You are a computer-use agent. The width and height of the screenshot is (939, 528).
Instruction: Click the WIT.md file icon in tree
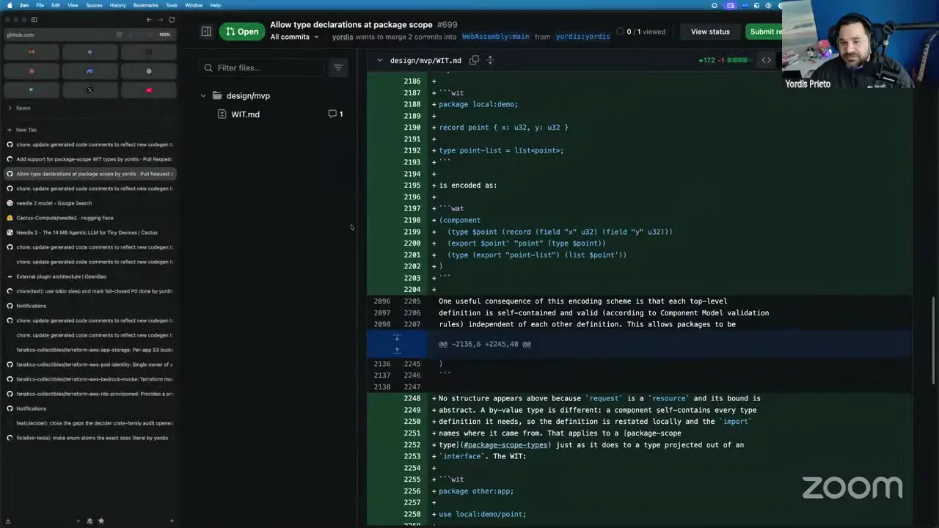point(222,114)
